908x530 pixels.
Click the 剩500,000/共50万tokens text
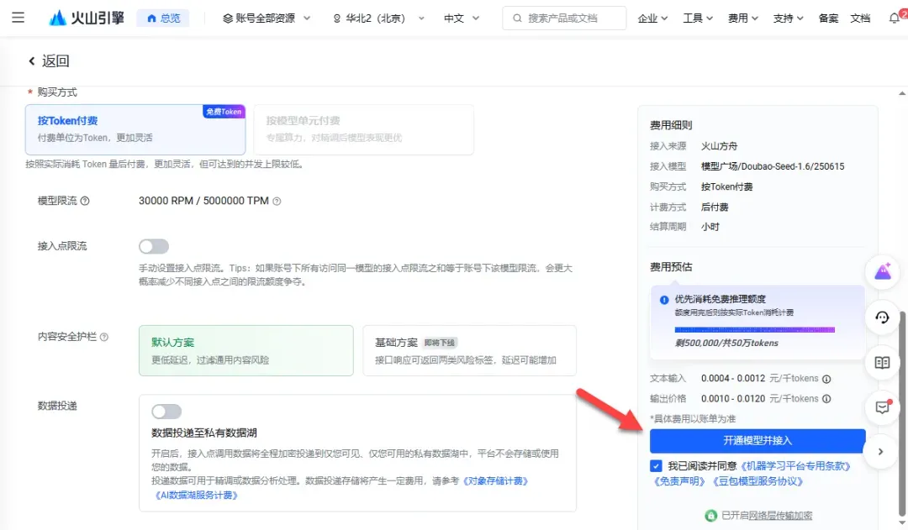pyautogui.click(x=726, y=343)
